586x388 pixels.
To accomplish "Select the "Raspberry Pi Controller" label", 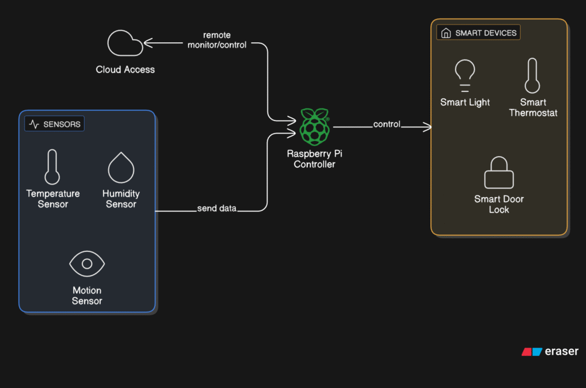I will coord(315,159).
